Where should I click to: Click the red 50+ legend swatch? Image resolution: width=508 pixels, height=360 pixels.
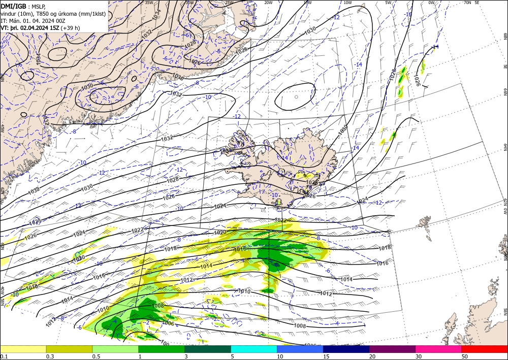tap(485, 349)
